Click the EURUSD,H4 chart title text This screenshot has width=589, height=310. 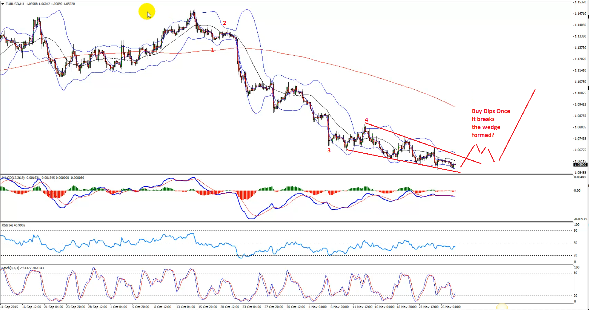[15, 4]
